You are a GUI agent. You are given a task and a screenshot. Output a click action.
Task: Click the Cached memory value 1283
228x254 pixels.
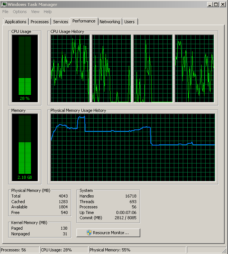63,202
